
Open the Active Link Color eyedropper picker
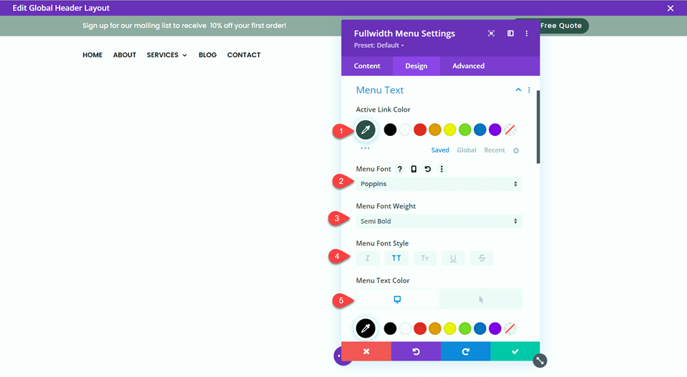pyautogui.click(x=366, y=129)
